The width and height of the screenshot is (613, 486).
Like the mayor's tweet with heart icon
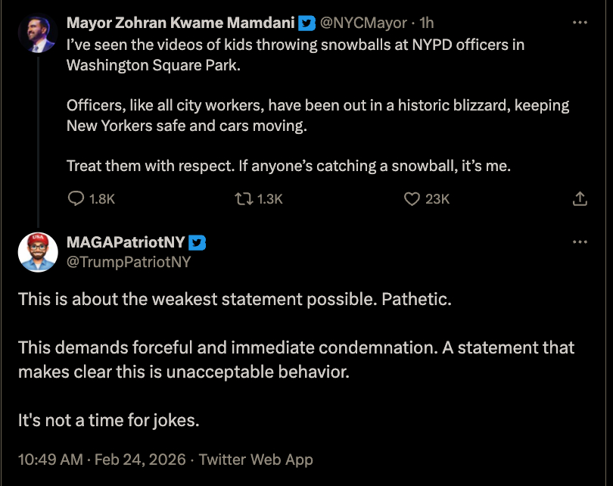click(412, 199)
